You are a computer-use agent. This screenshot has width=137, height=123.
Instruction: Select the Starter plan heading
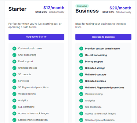17,9
